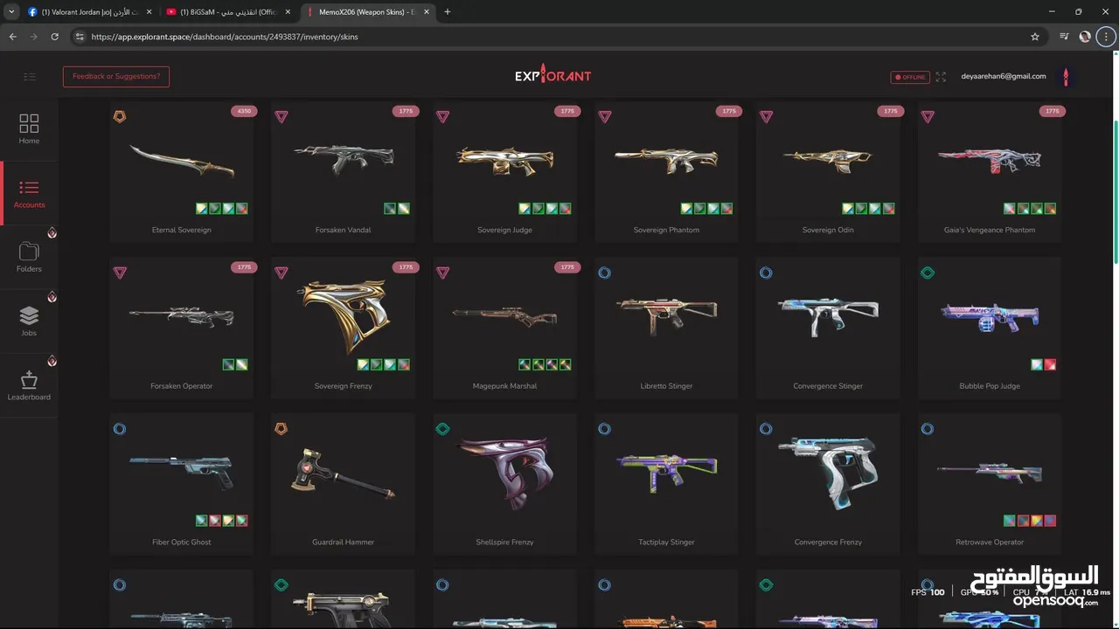Open the browser menu three dots
Viewport: 1119px width, 629px height.
pyautogui.click(x=1106, y=37)
